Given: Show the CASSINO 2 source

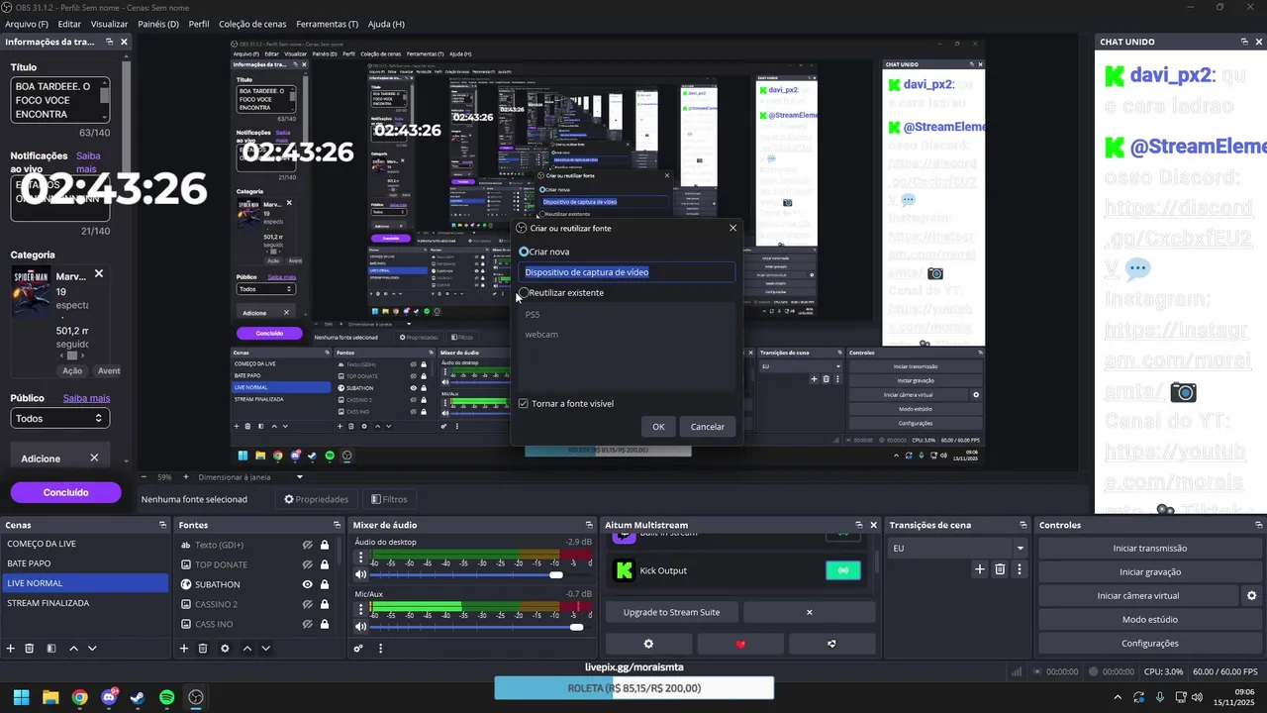Looking at the screenshot, I should click(308, 604).
